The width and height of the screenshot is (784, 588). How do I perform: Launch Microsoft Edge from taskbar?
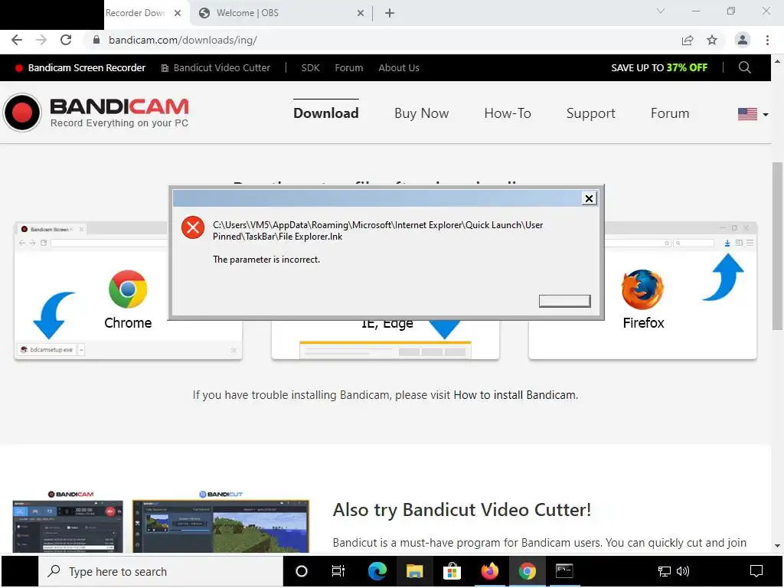[x=377, y=571]
